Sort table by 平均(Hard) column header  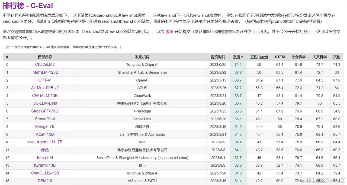(259, 57)
